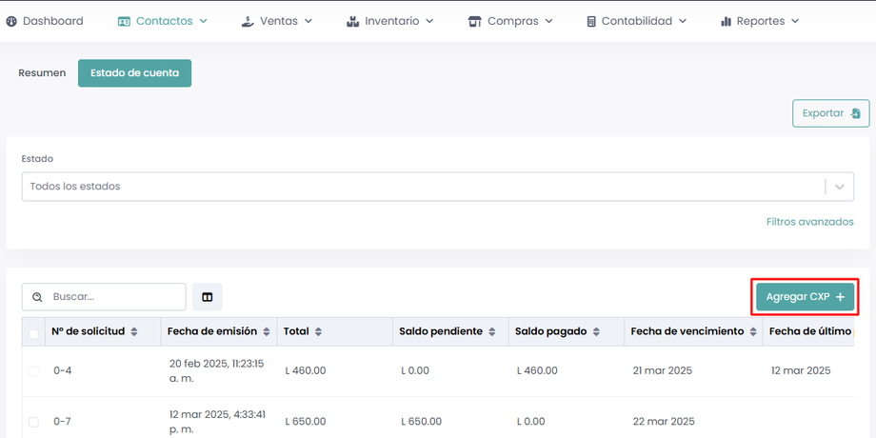
Task: Check the box for row 0-4
Action: click(33, 370)
